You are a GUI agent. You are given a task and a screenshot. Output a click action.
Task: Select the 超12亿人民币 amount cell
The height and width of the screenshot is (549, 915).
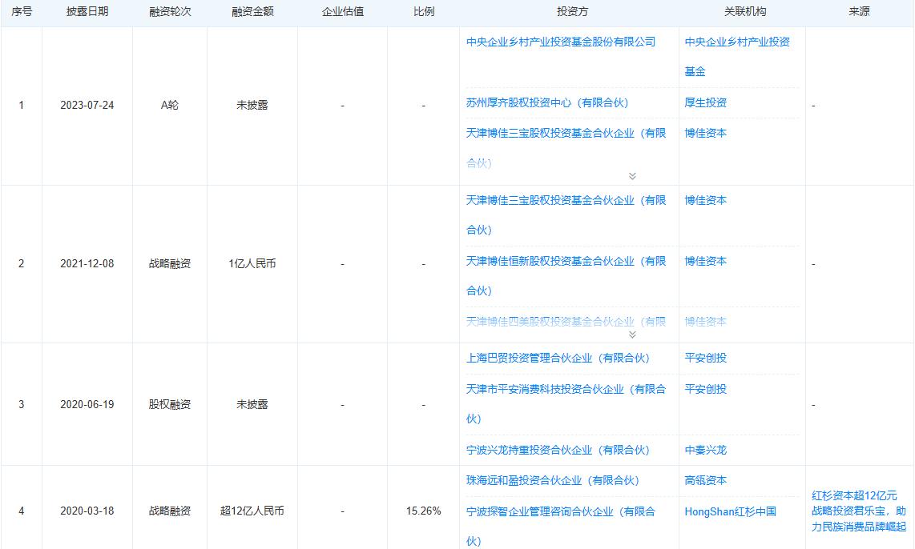[x=252, y=511]
